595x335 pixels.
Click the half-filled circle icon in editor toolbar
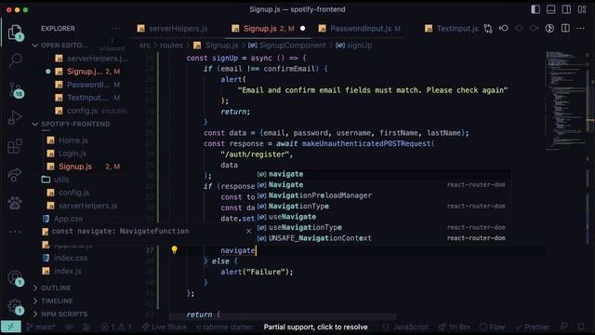coord(549,29)
